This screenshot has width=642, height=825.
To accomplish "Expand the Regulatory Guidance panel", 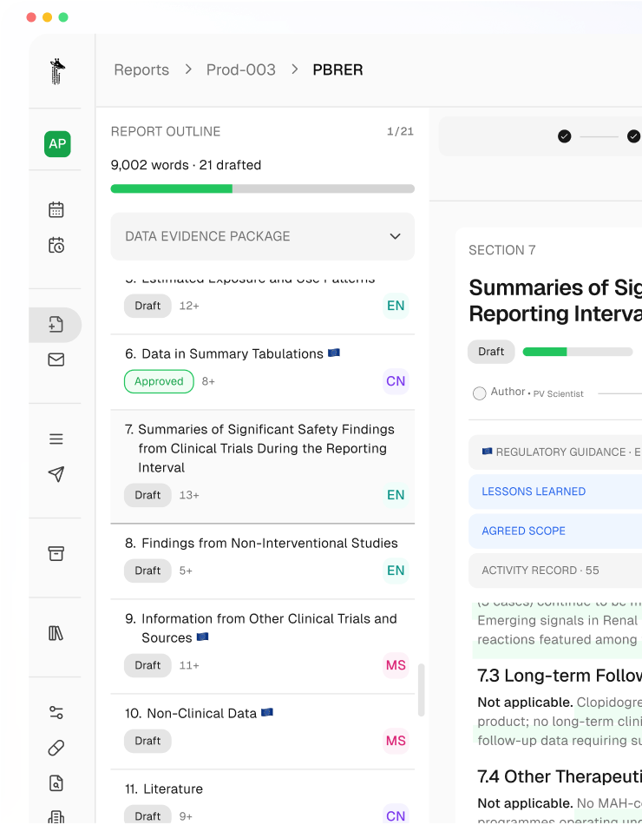I will tap(555, 452).
